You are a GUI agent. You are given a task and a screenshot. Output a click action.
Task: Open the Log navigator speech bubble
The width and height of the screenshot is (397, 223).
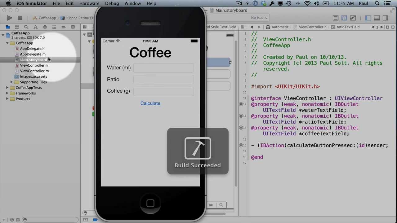pos(73,27)
